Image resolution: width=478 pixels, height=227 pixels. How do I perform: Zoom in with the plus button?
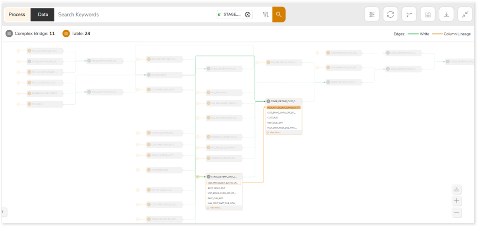[457, 201]
